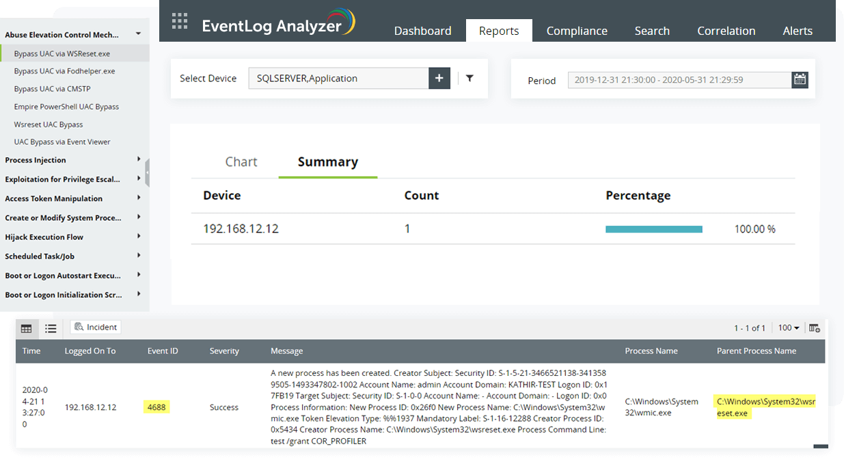The width and height of the screenshot is (844, 460).
Task: Open the column selector icon
Action: (x=815, y=328)
